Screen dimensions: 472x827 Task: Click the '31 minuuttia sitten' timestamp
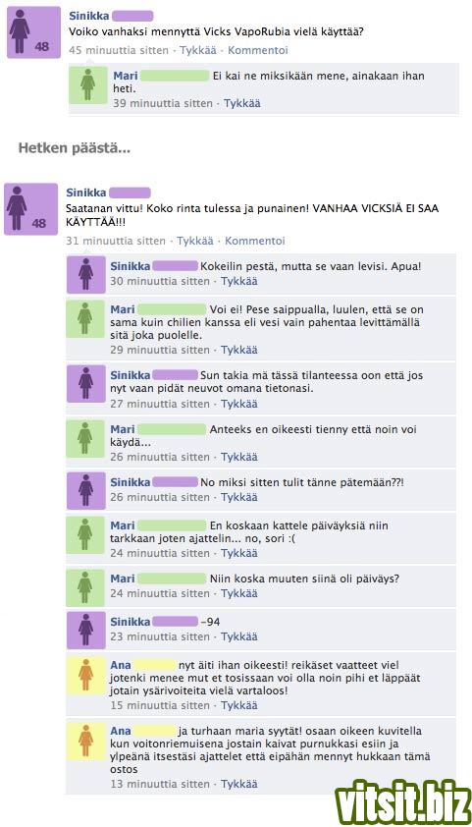point(116,241)
